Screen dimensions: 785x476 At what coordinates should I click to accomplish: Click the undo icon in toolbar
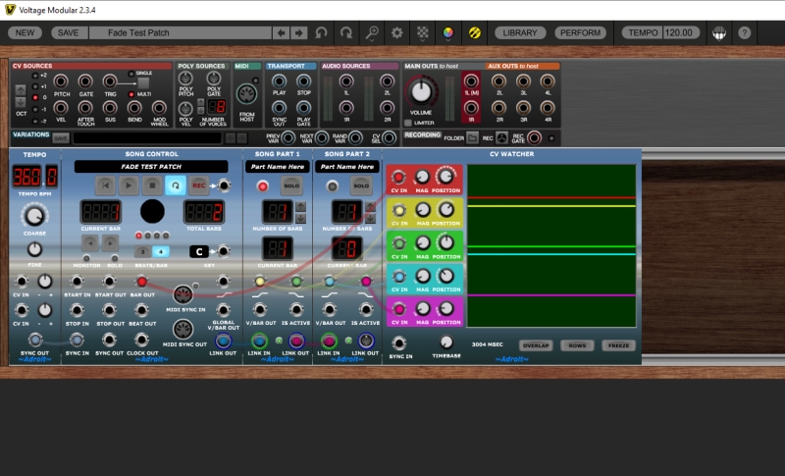tap(321, 33)
